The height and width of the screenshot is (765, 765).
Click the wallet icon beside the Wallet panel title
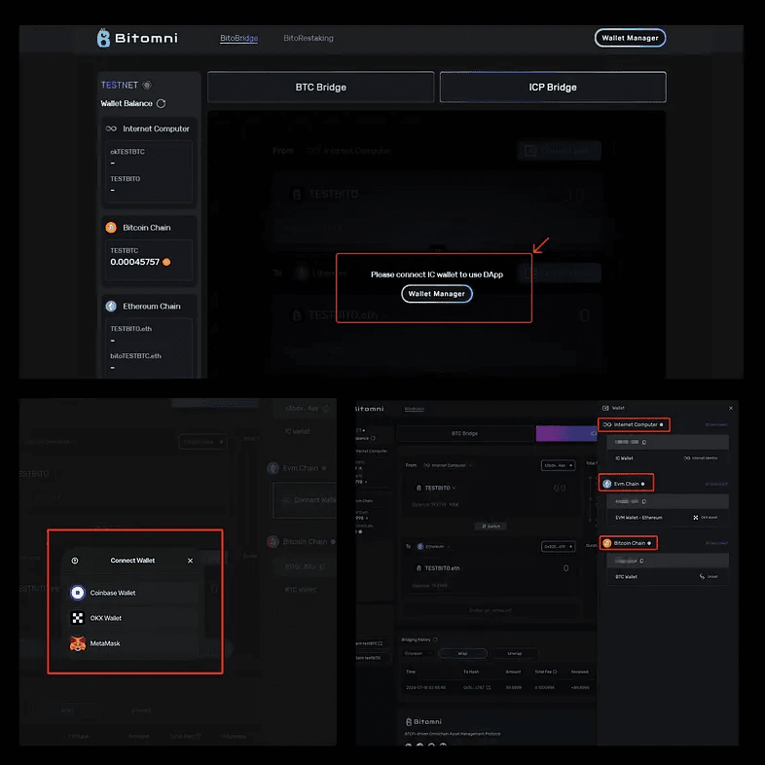pos(605,408)
